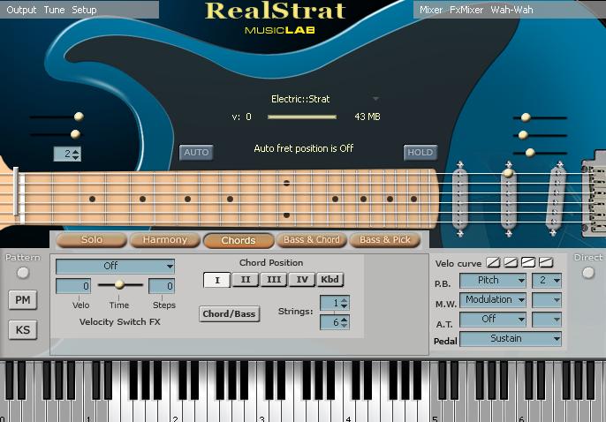Open the Setup menu
This screenshot has height=422, width=606.
click(x=84, y=10)
